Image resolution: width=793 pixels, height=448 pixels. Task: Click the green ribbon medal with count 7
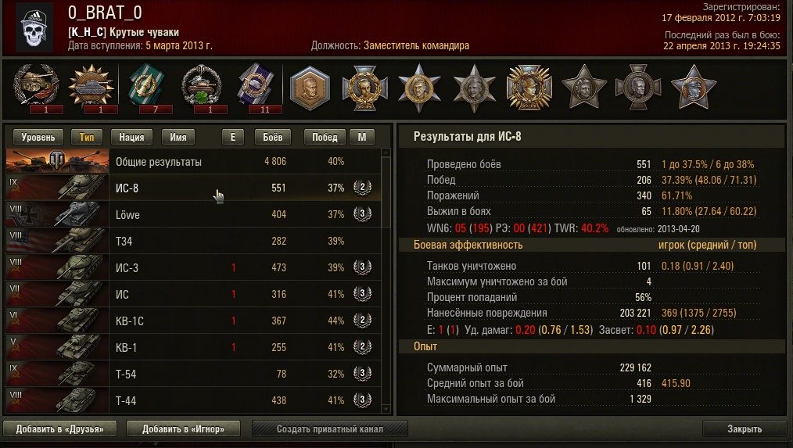point(145,86)
